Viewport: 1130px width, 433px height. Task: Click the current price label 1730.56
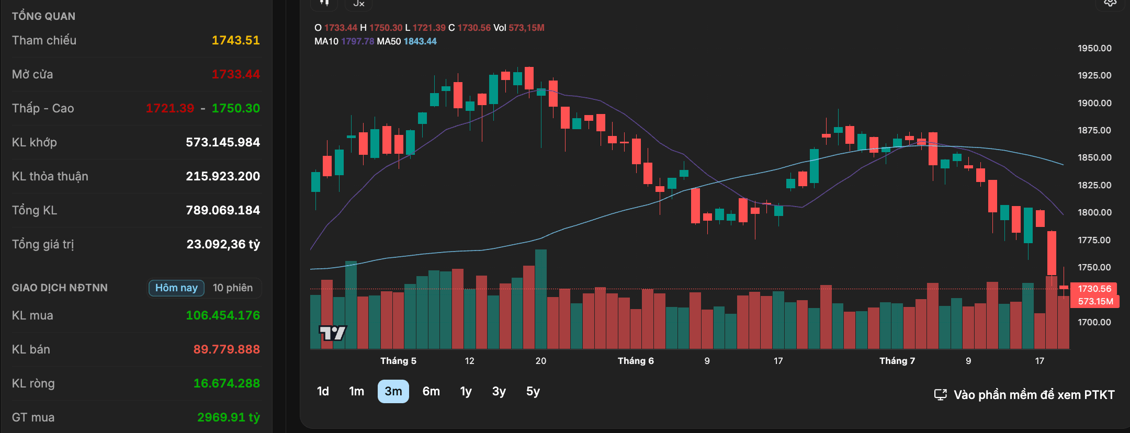pyautogui.click(x=1094, y=289)
